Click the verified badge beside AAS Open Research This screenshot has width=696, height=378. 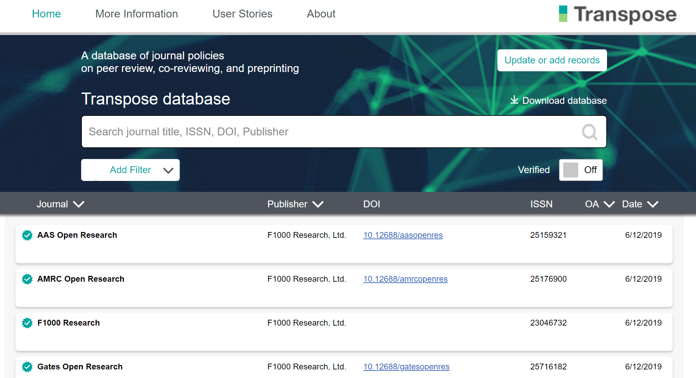(26, 235)
